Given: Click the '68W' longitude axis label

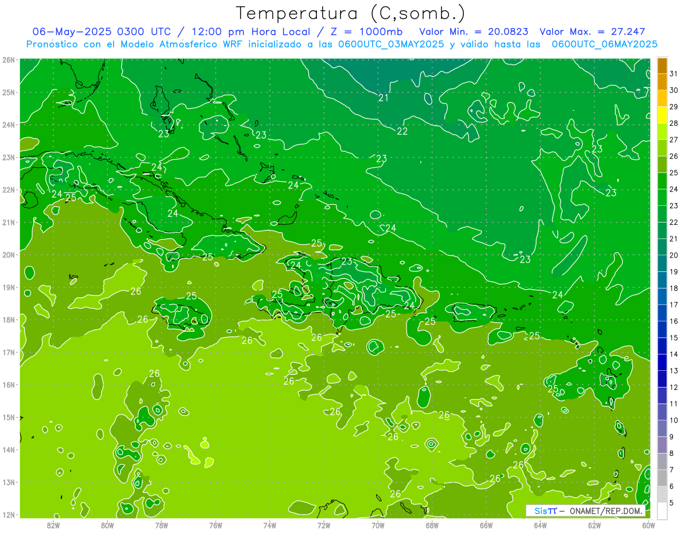Looking at the screenshot, I should [x=432, y=524].
